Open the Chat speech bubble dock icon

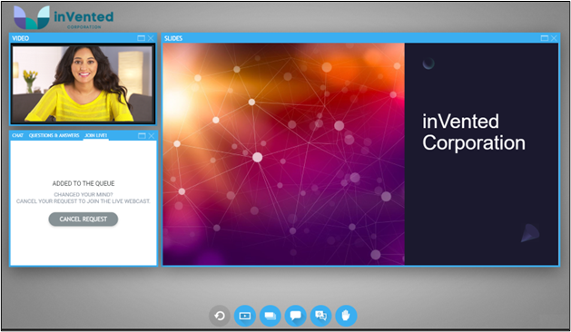point(295,316)
